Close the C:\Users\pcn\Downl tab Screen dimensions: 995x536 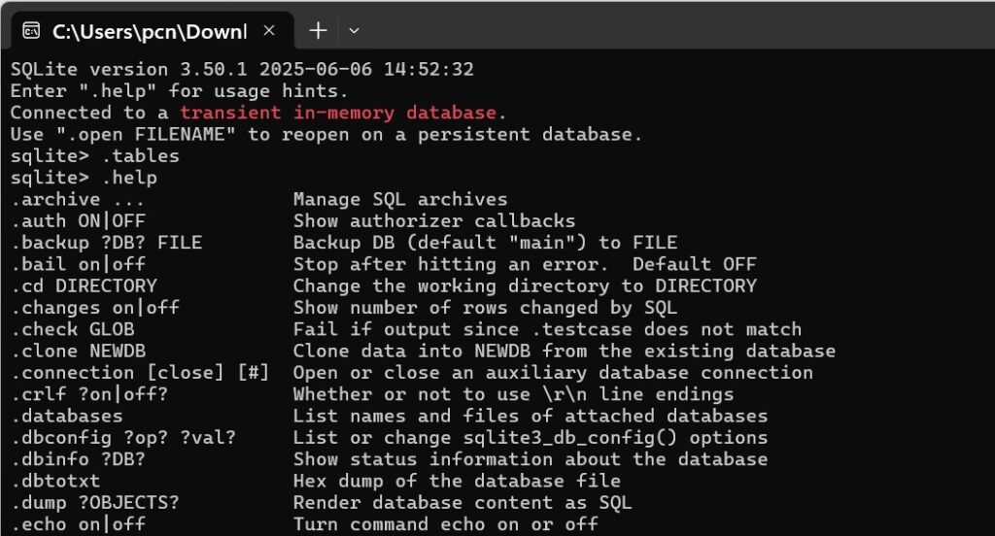click(269, 30)
